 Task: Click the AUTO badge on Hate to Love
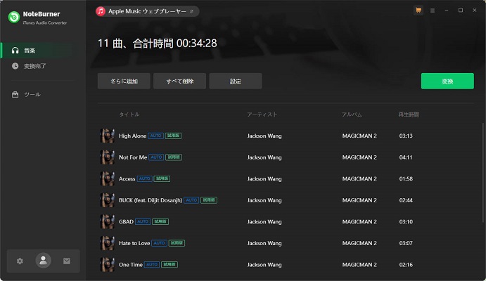click(159, 243)
